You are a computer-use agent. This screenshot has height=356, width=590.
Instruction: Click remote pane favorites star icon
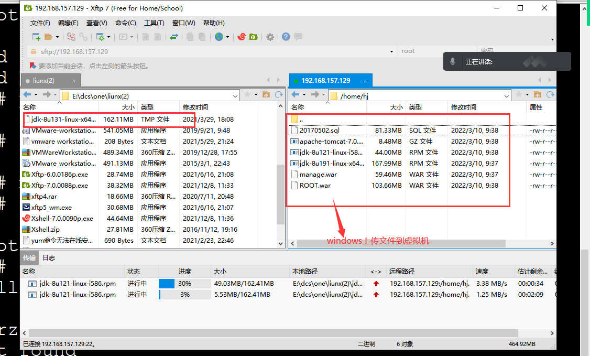pyautogui.click(x=519, y=94)
